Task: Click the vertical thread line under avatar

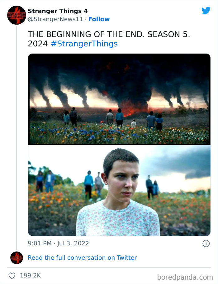Action: [17, 138]
